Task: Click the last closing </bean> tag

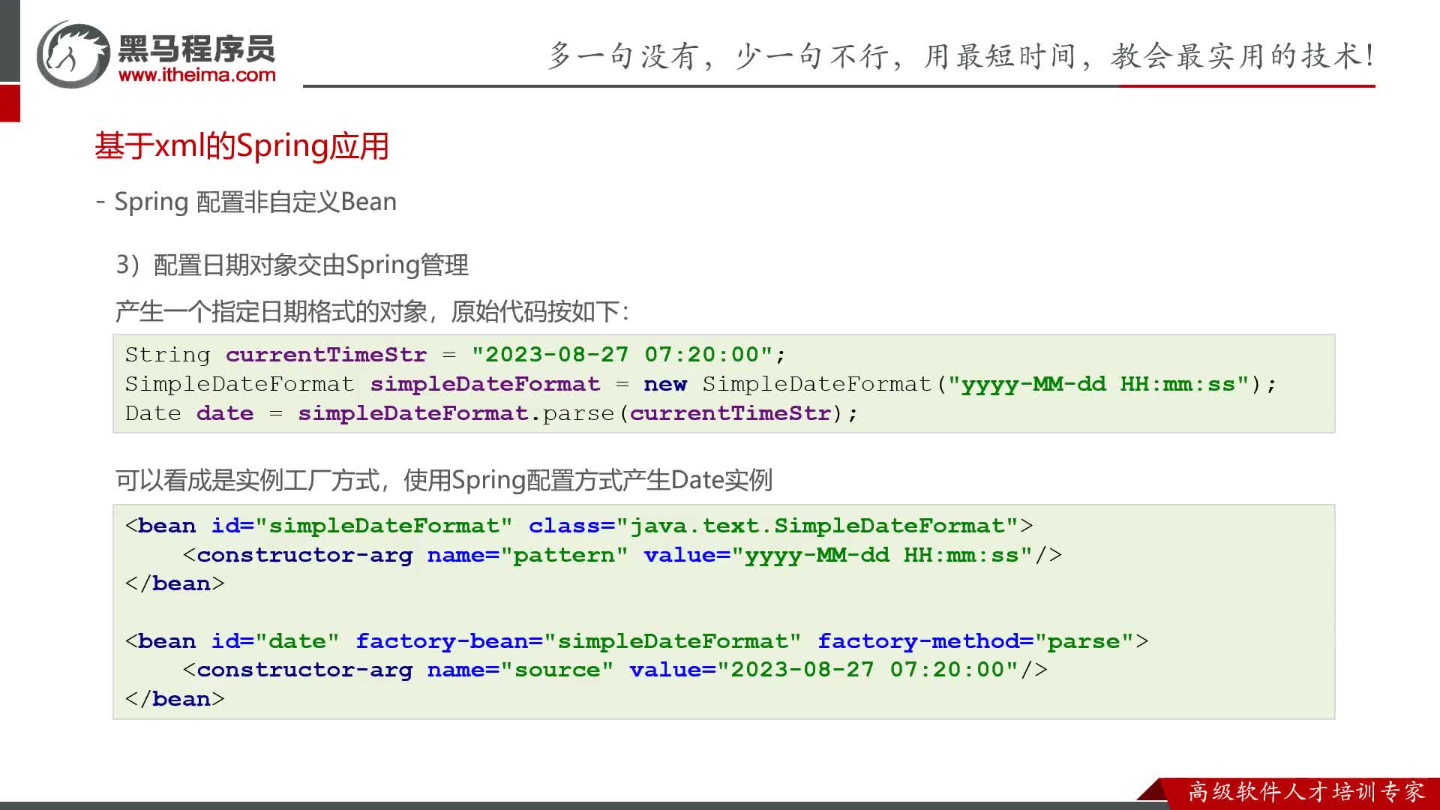Action: (x=175, y=699)
